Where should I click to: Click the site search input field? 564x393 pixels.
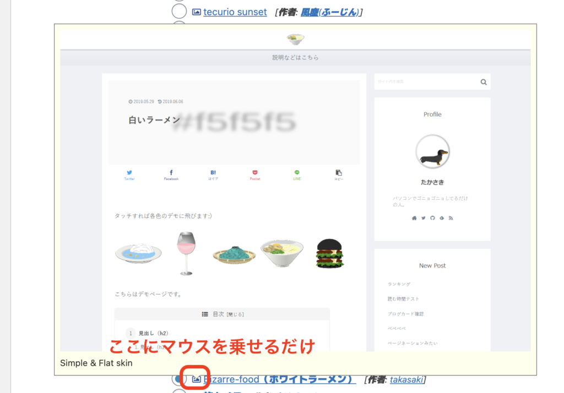427,81
